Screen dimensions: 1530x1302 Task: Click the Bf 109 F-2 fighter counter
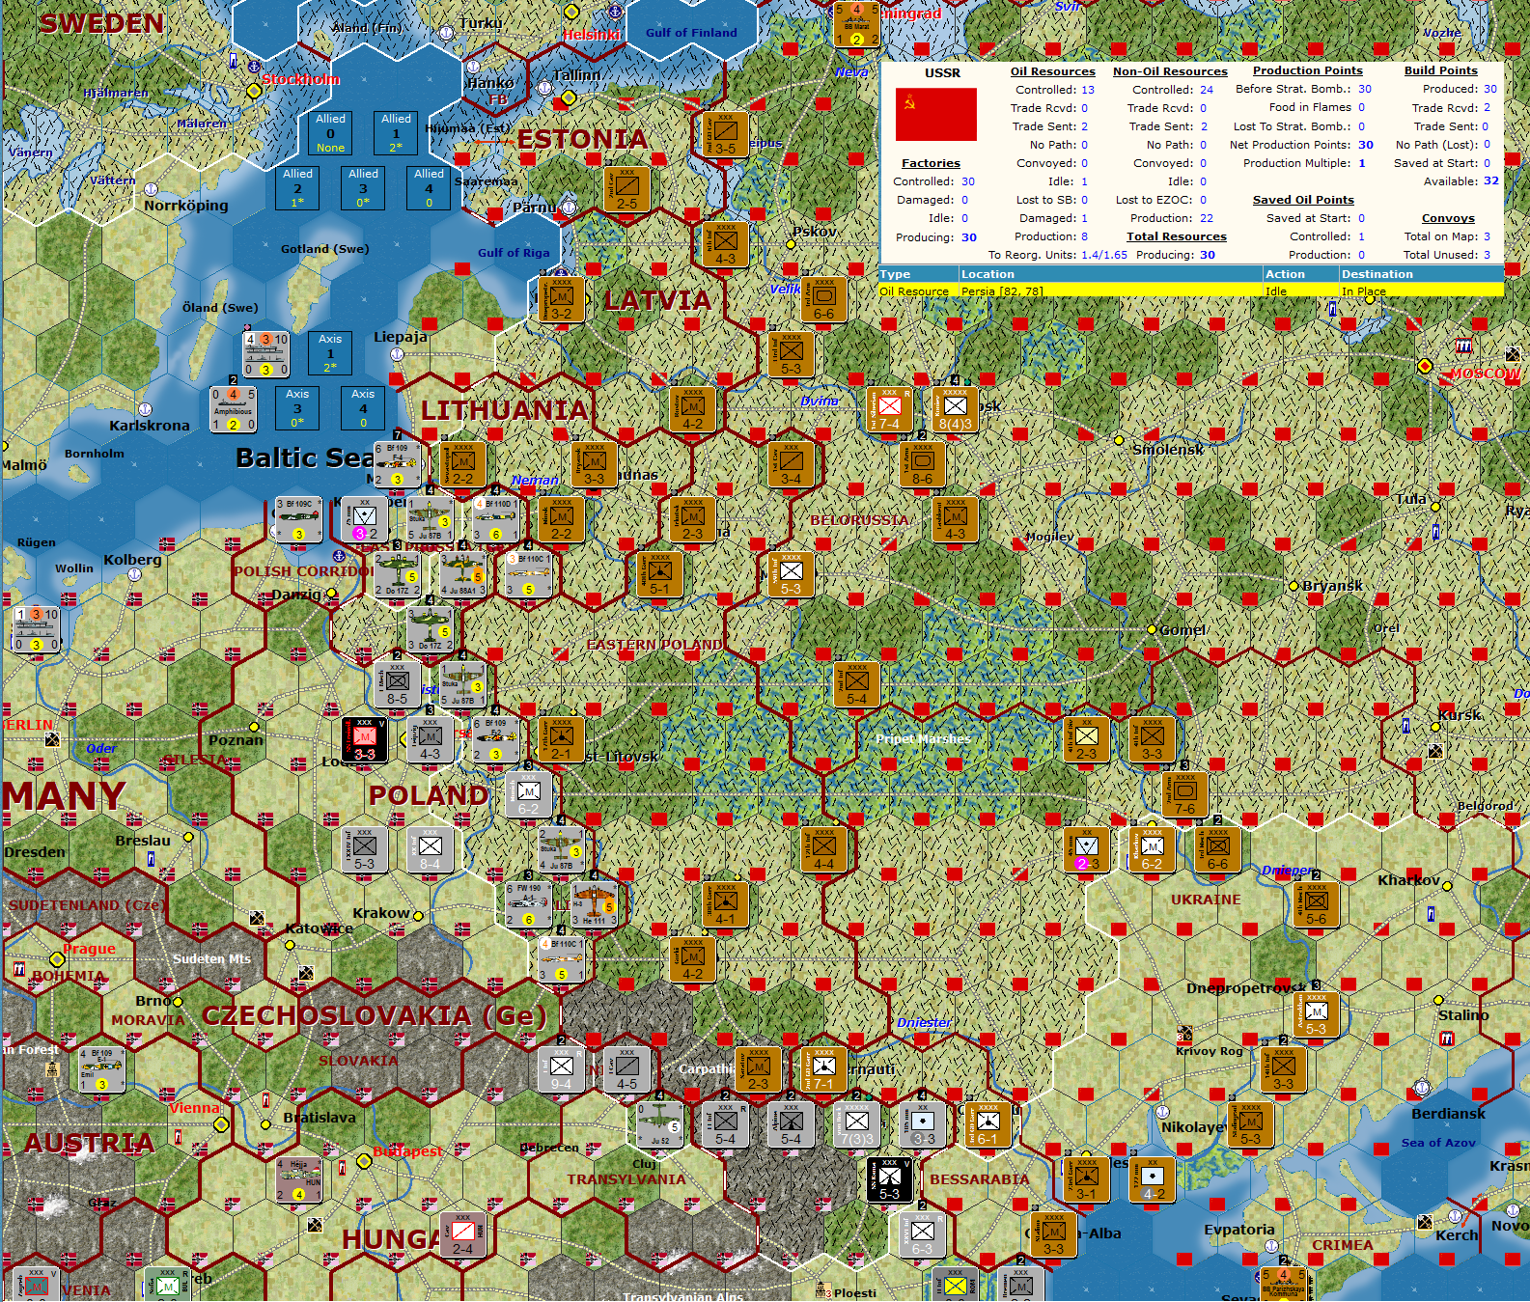click(496, 739)
